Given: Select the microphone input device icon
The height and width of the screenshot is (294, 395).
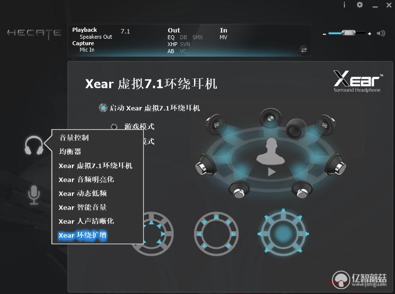Looking at the screenshot, I should tap(34, 195).
